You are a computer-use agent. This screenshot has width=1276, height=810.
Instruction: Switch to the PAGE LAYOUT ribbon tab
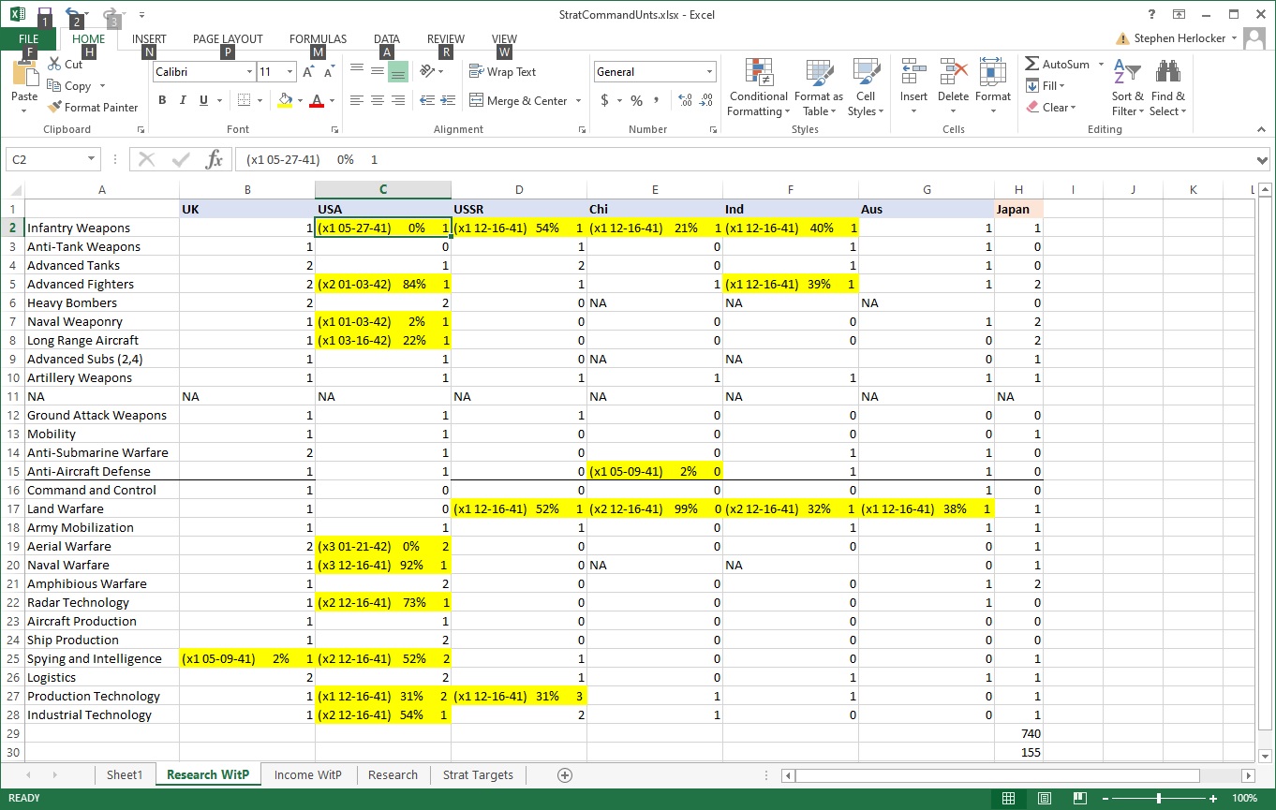pyautogui.click(x=228, y=39)
